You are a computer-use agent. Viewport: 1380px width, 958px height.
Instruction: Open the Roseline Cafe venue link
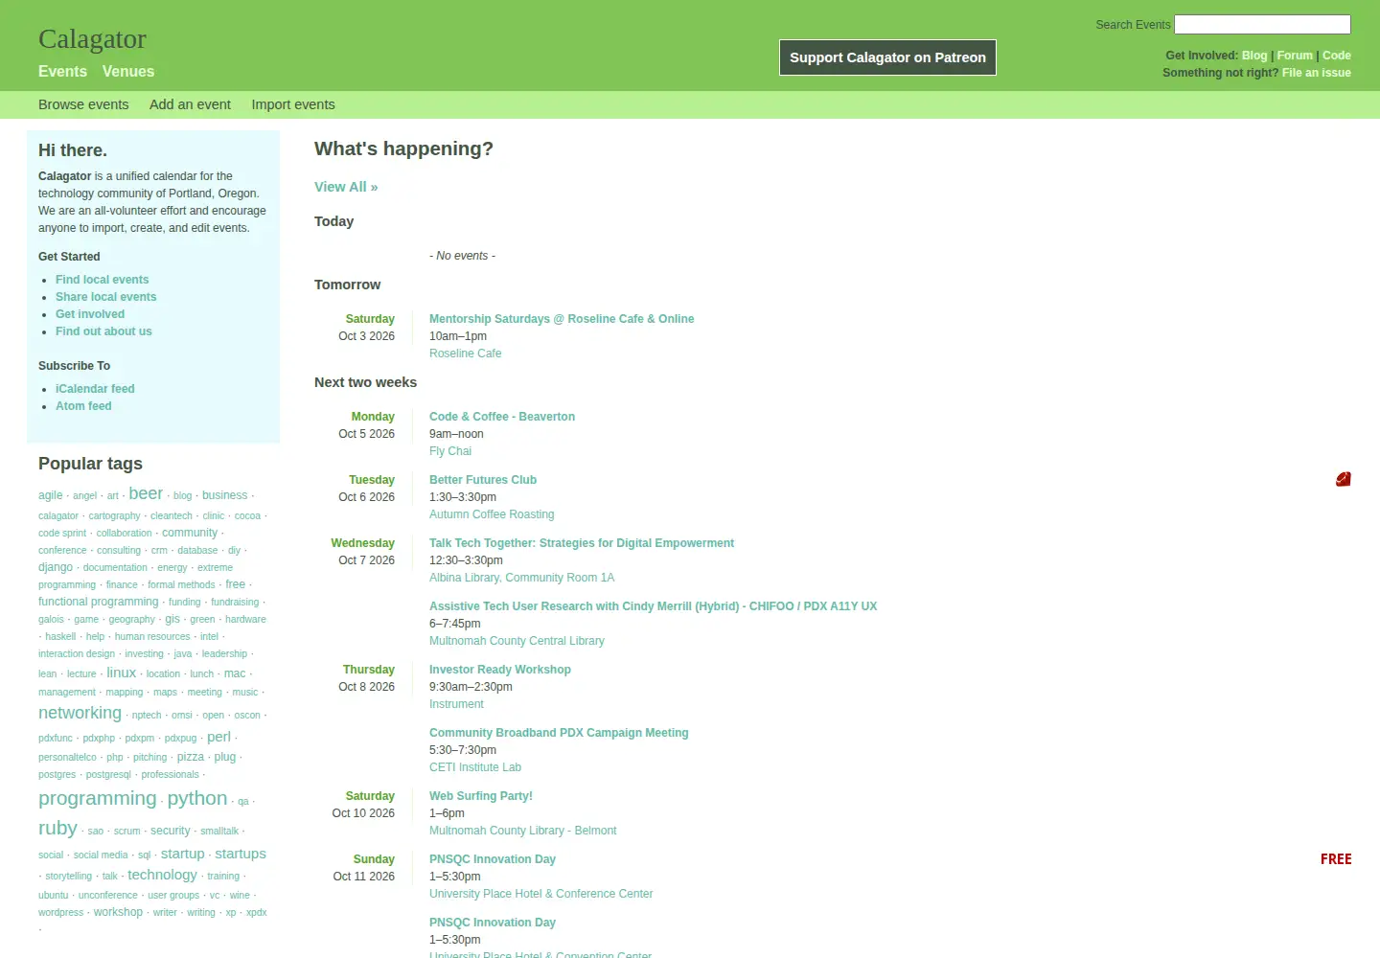tap(466, 354)
